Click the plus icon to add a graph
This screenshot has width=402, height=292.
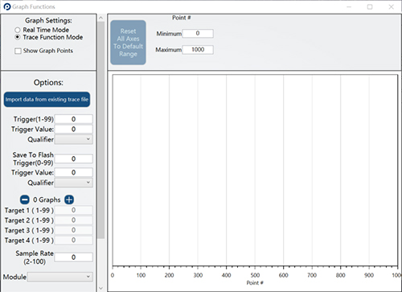point(69,199)
